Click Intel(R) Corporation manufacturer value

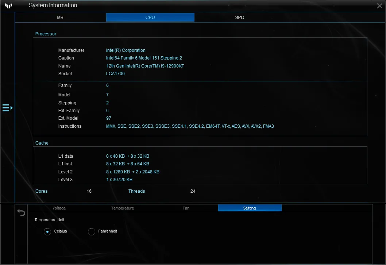(x=126, y=50)
